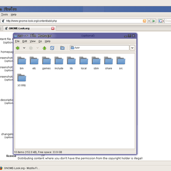Screen dimensions: 171x171
Task: Open the address bar history dropdown
Action: (x=149, y=21)
